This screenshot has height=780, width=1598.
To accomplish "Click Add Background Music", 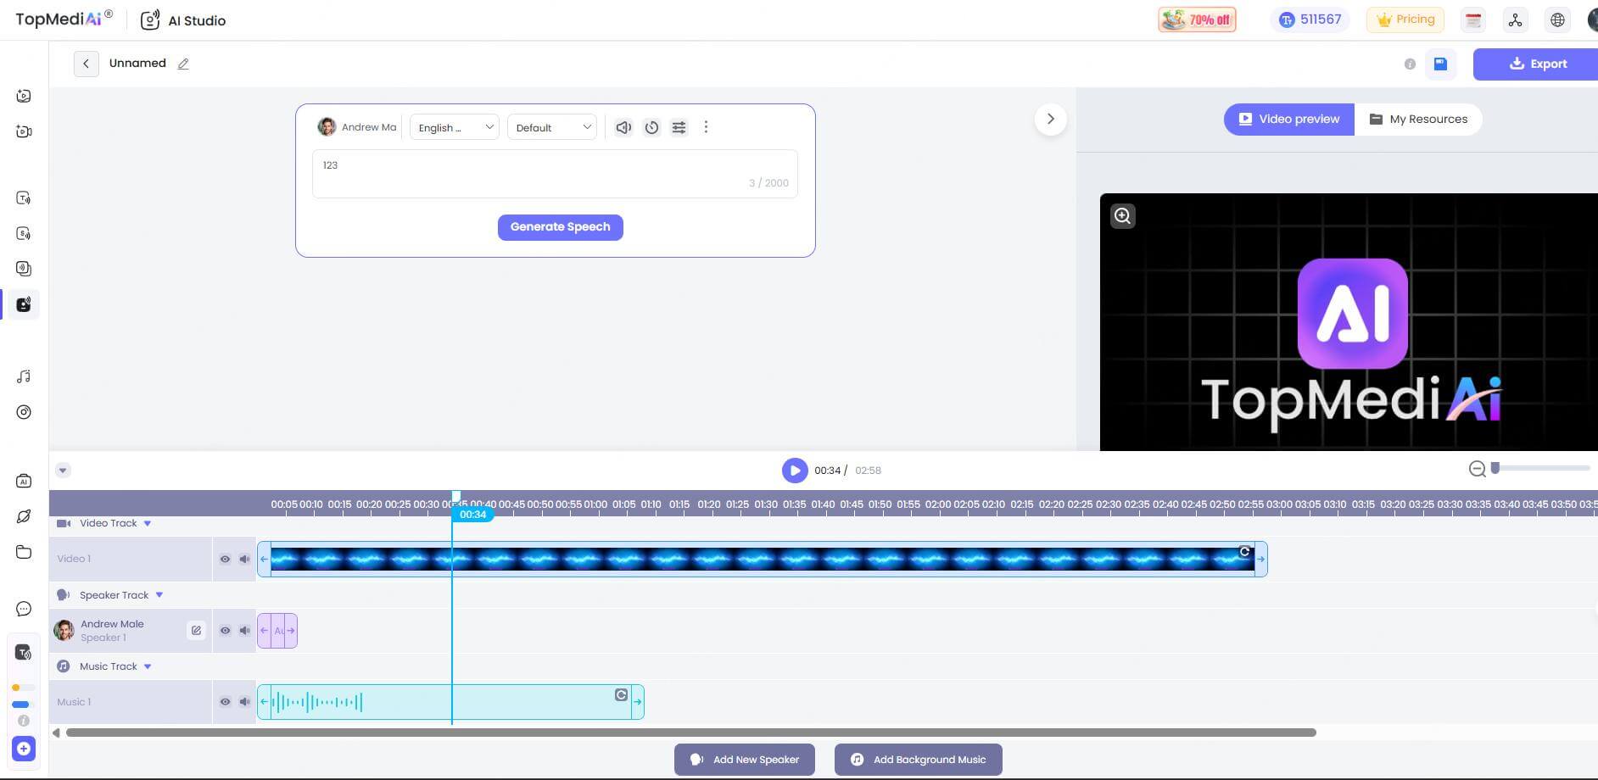I will (918, 760).
